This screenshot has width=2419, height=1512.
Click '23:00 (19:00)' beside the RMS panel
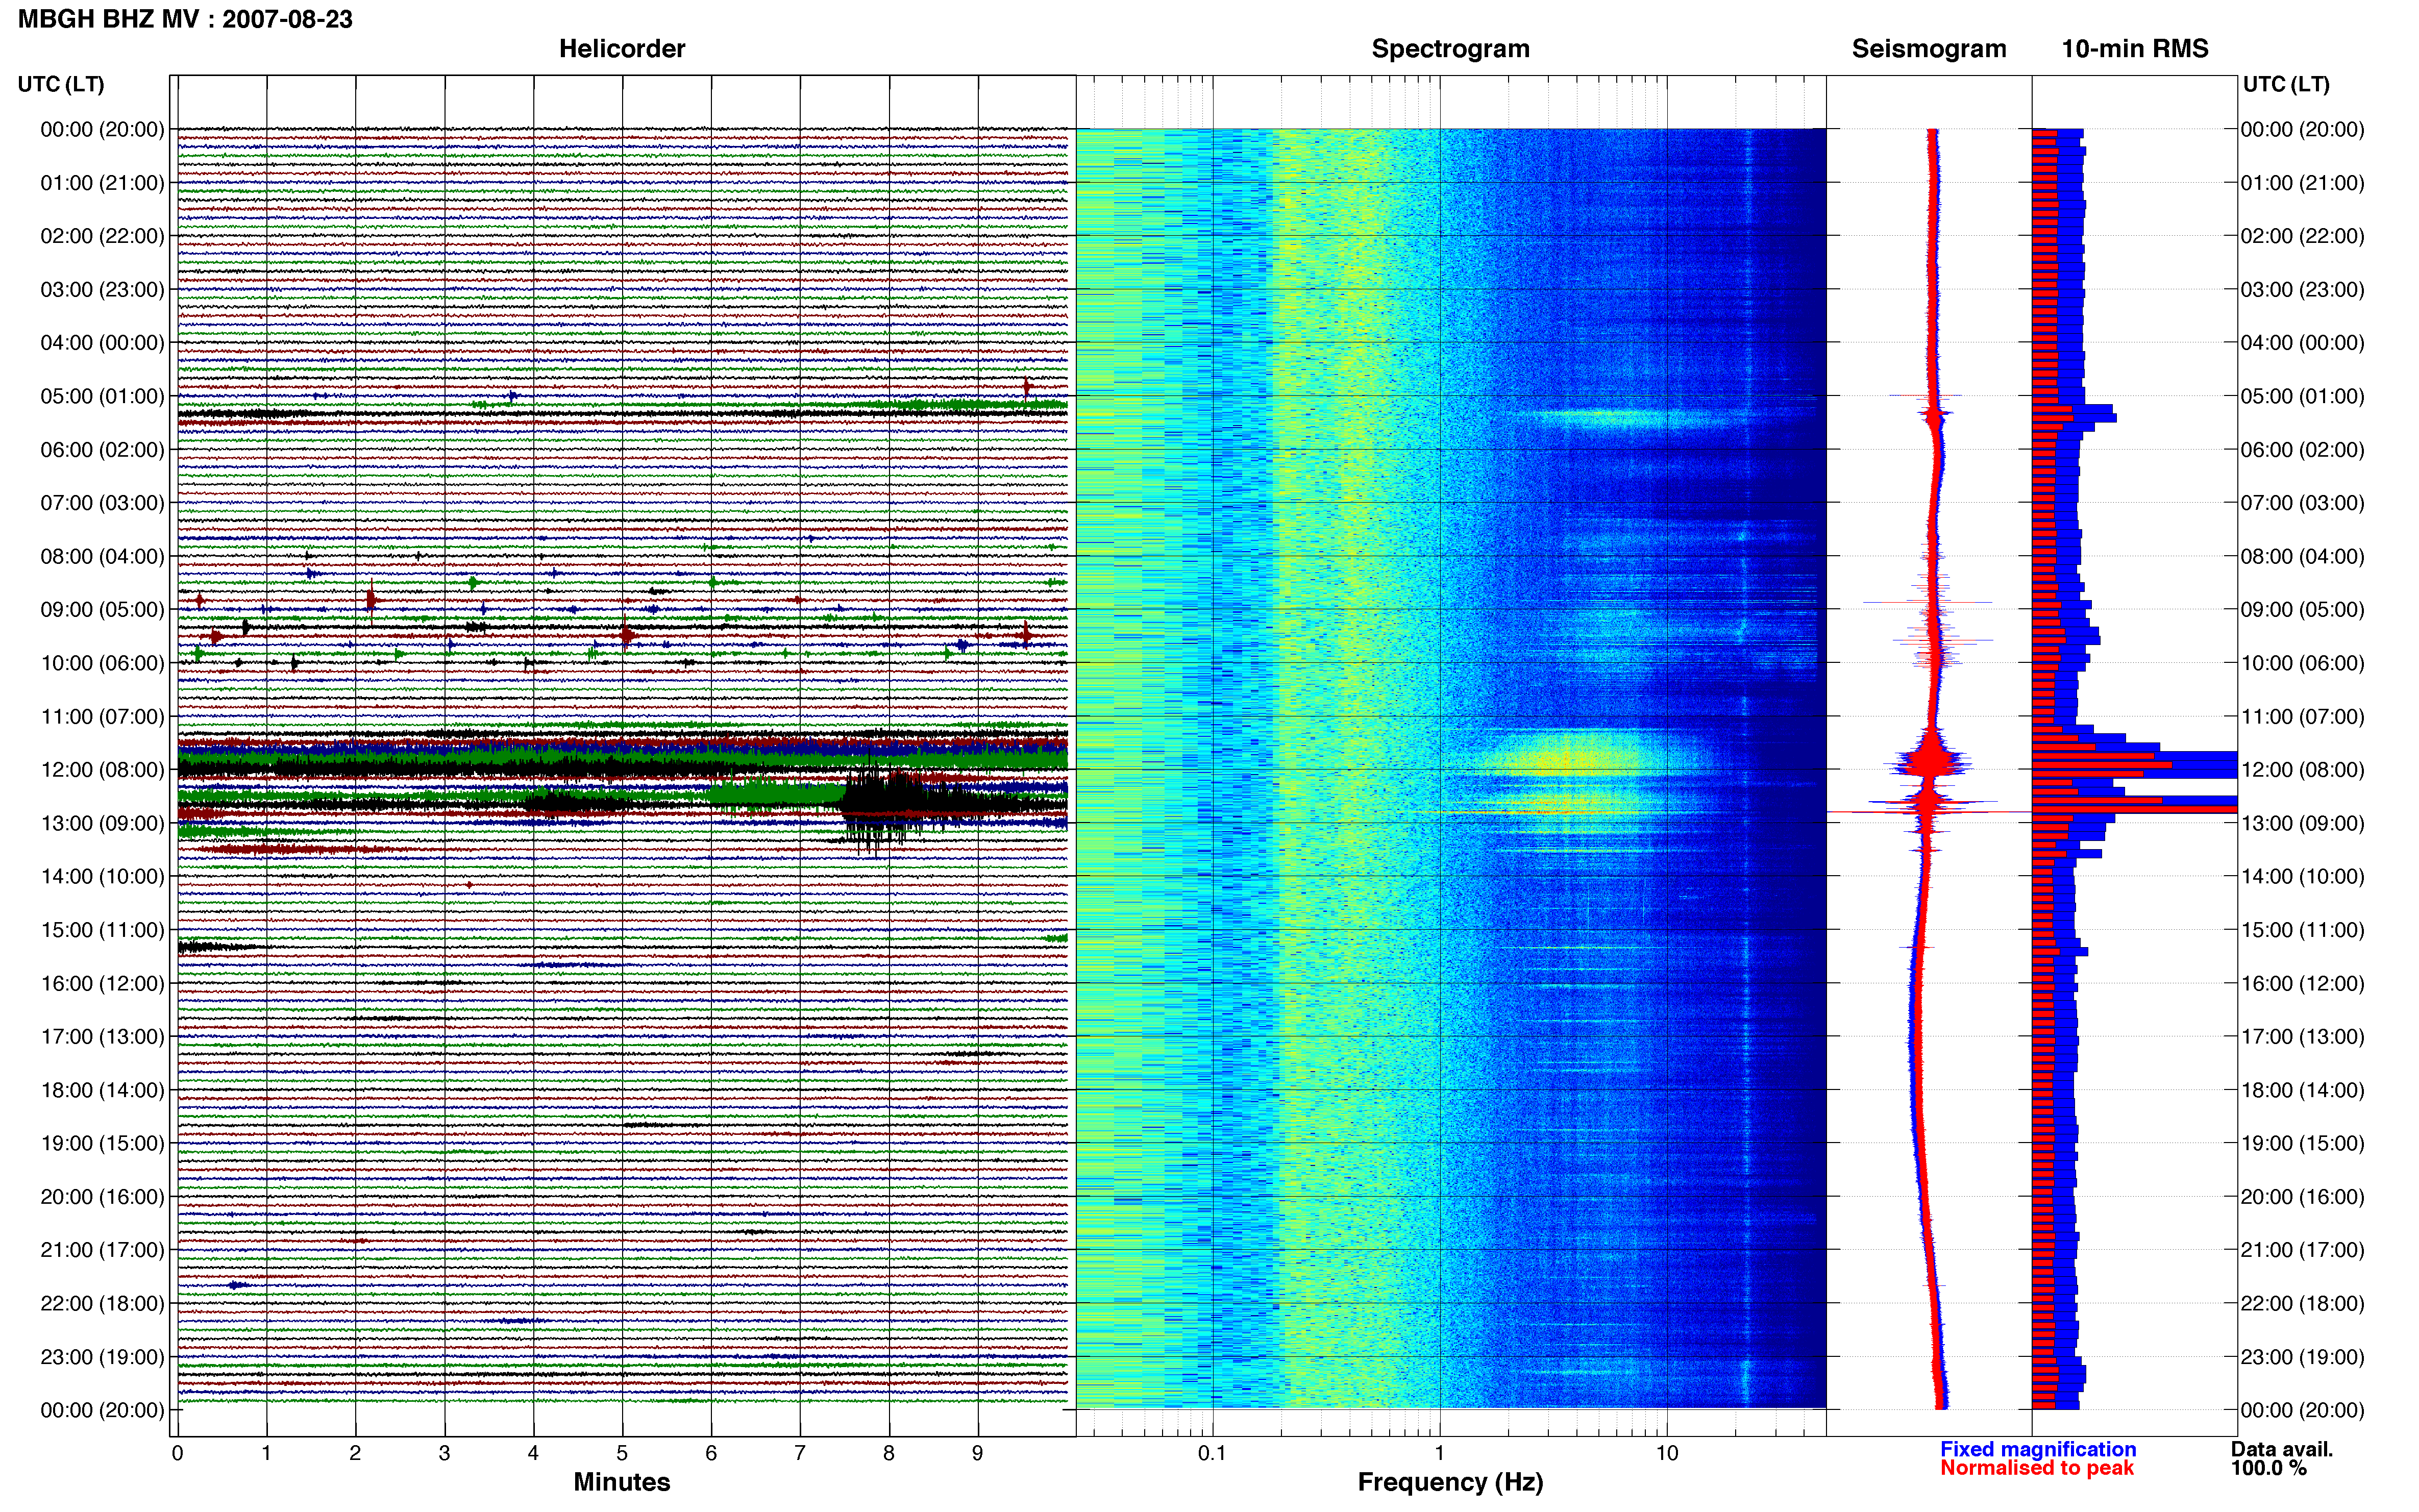[x=2303, y=1357]
